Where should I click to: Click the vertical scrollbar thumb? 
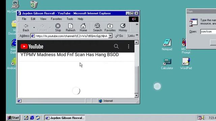point(136,79)
